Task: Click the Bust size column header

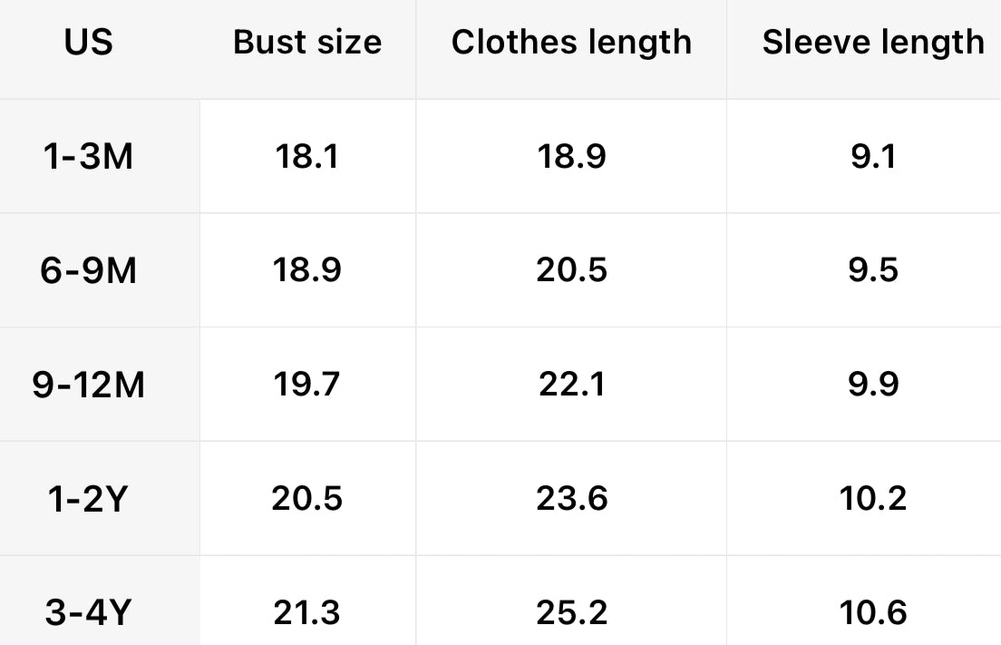Action: [x=307, y=43]
